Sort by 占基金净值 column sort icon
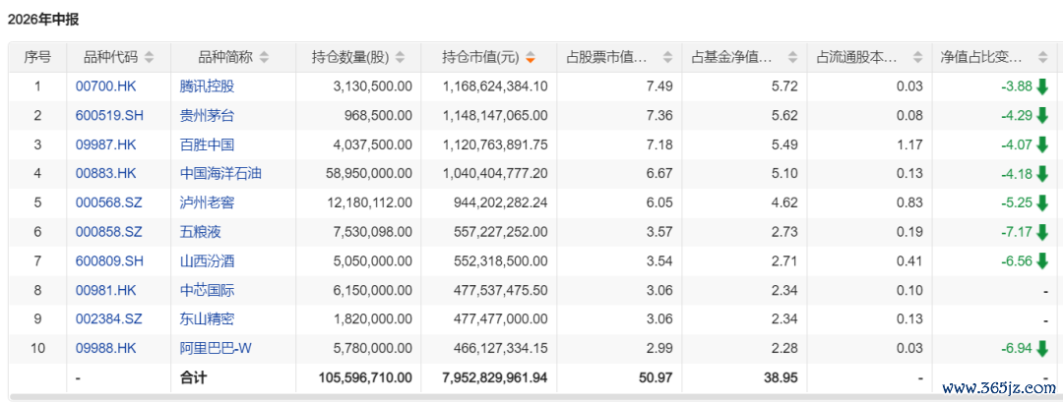The width and height of the screenshot is (1063, 403). [793, 58]
